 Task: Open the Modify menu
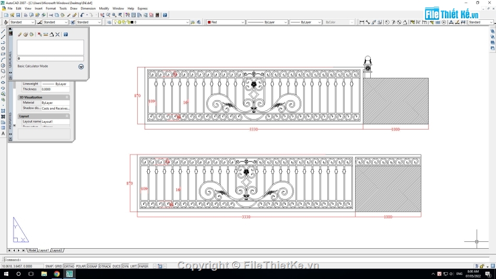pos(104,8)
